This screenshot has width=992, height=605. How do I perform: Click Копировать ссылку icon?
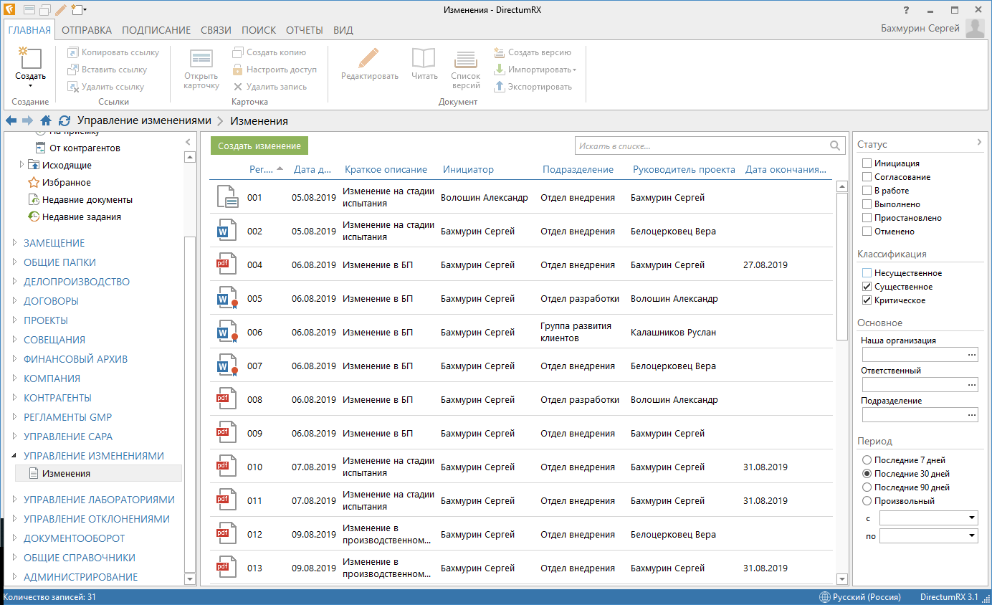pyautogui.click(x=73, y=52)
